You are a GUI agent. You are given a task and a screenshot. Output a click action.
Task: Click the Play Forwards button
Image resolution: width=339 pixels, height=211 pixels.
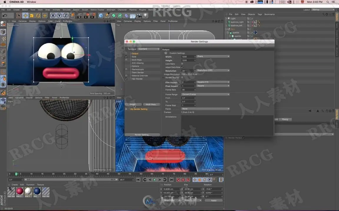154,180
